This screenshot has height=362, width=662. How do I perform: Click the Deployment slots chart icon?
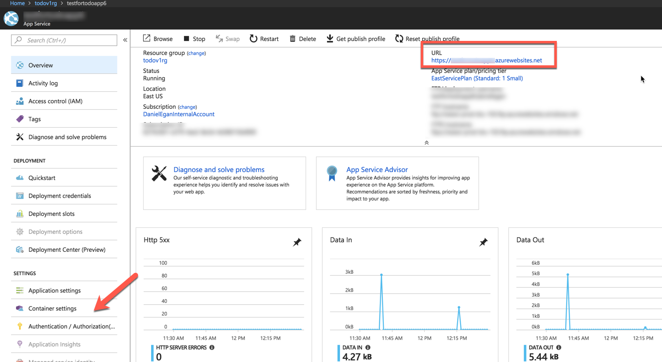[x=20, y=214]
